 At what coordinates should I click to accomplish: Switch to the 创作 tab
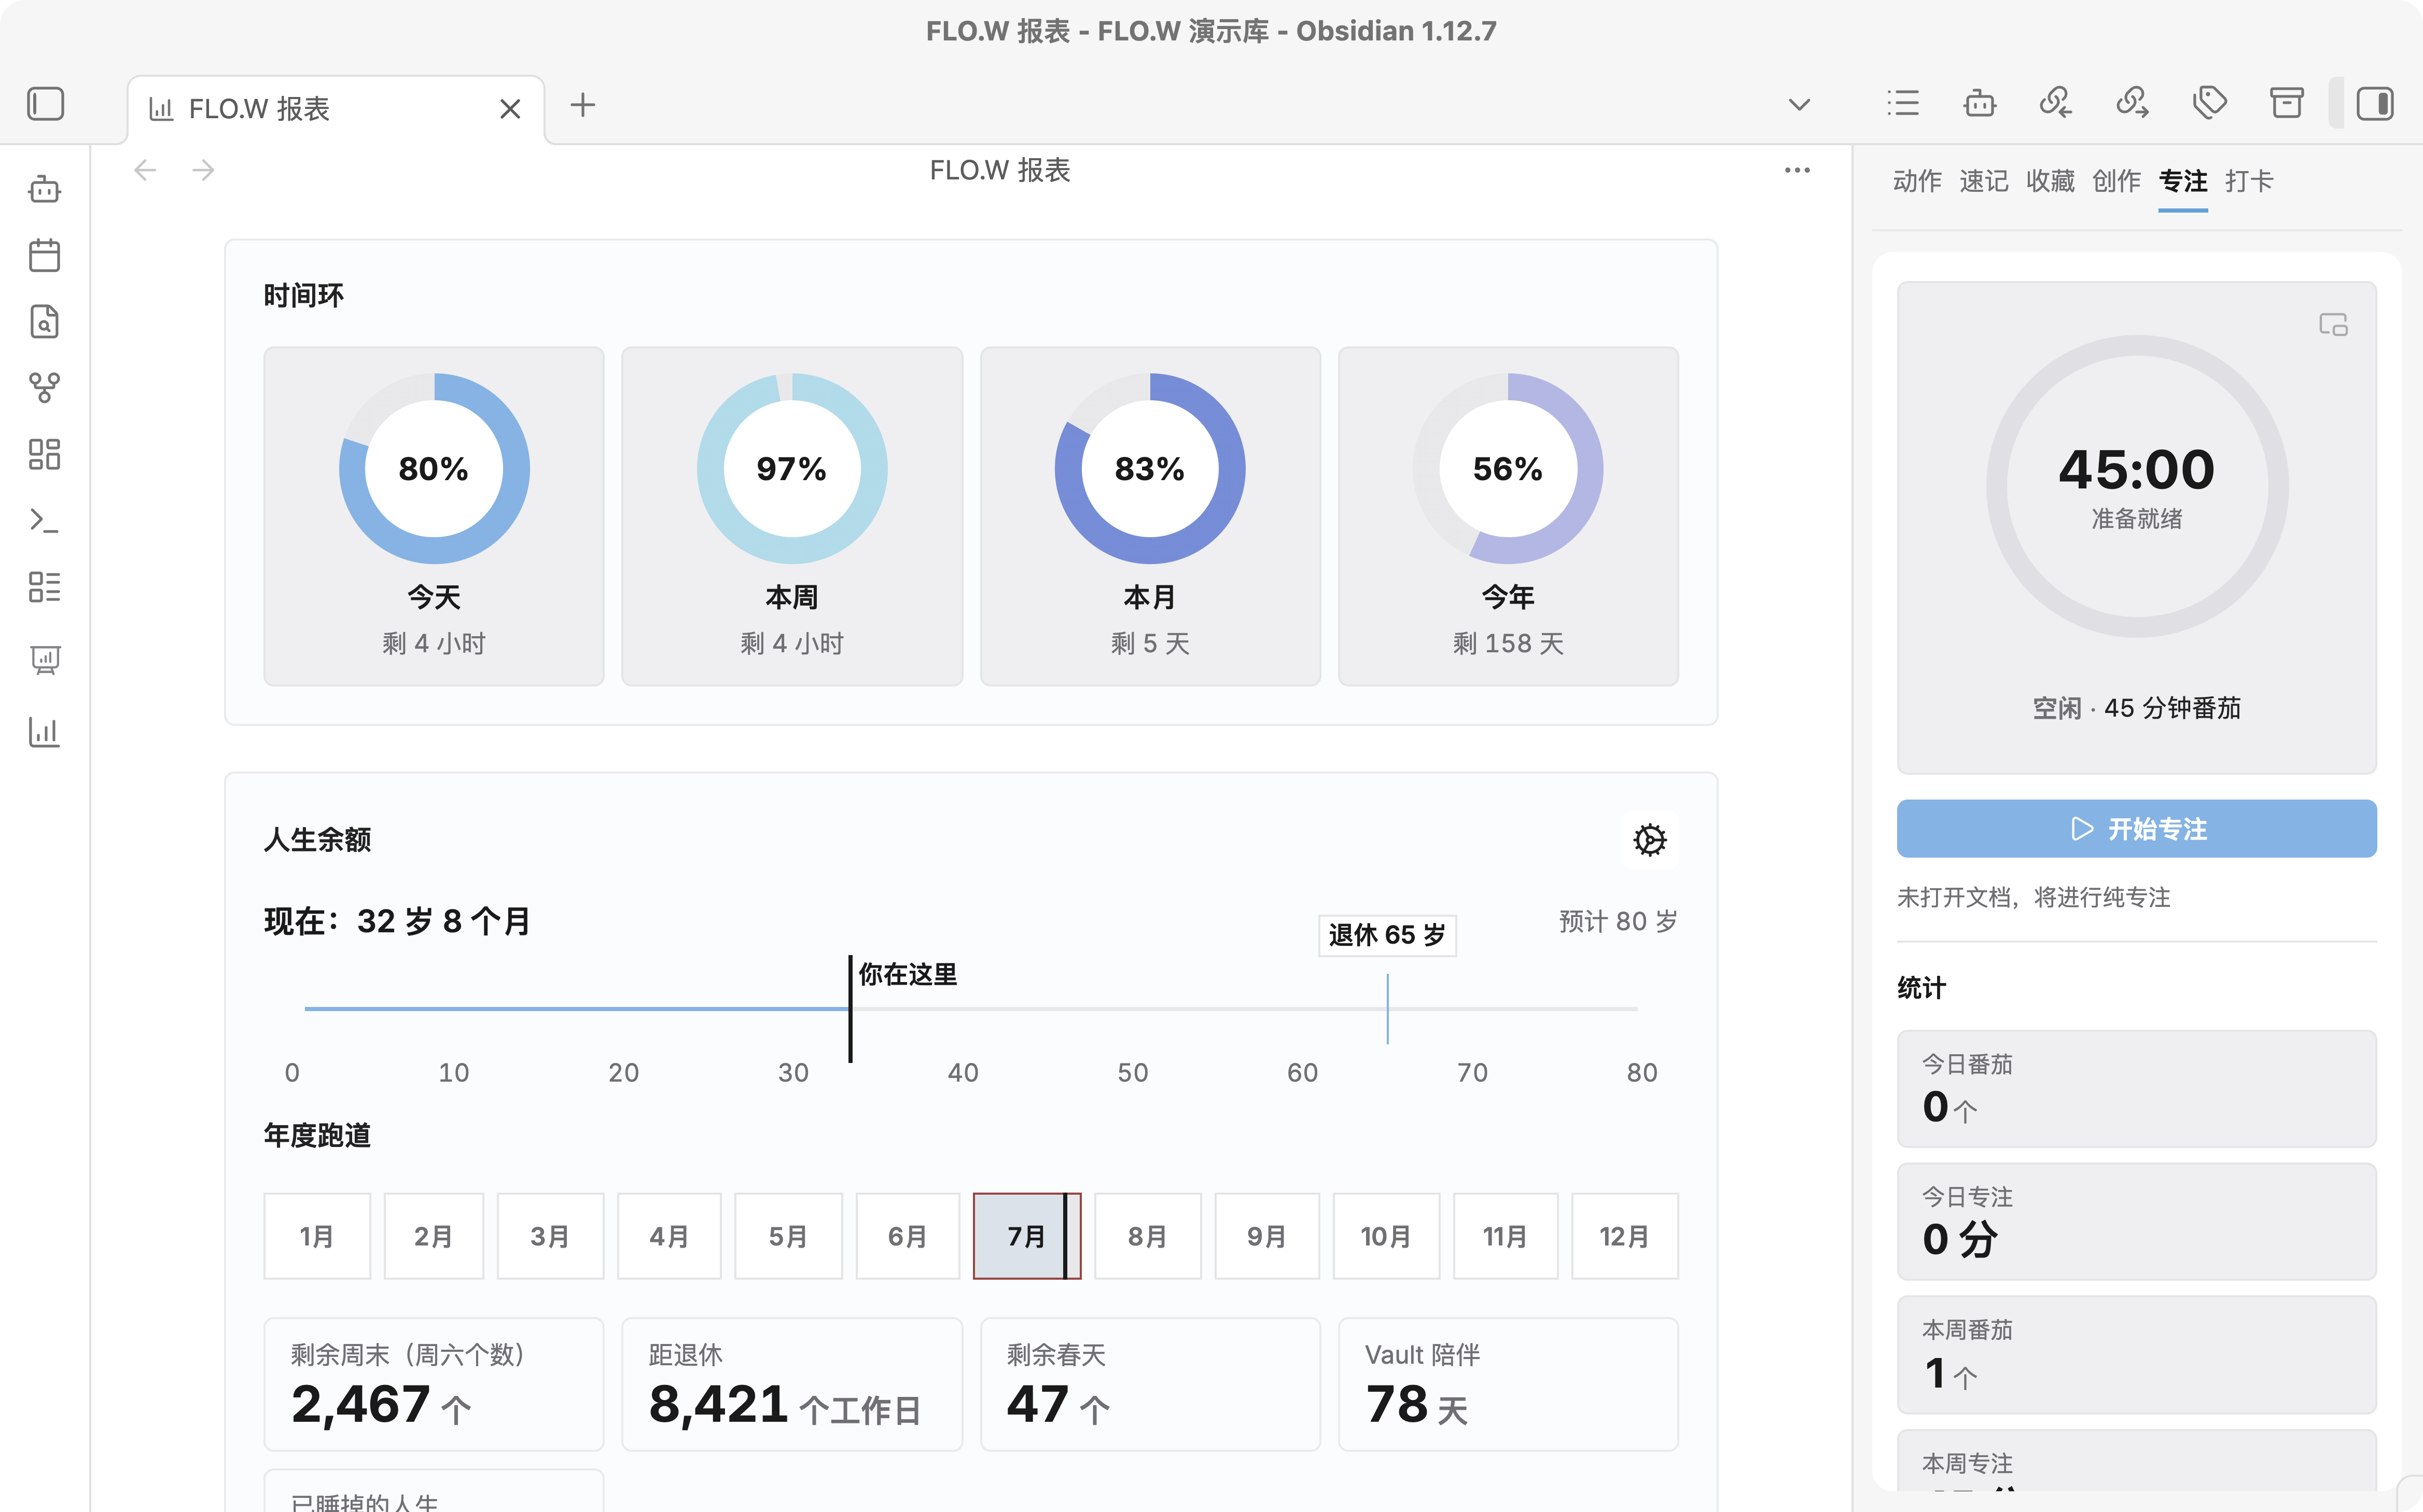click(x=2117, y=181)
